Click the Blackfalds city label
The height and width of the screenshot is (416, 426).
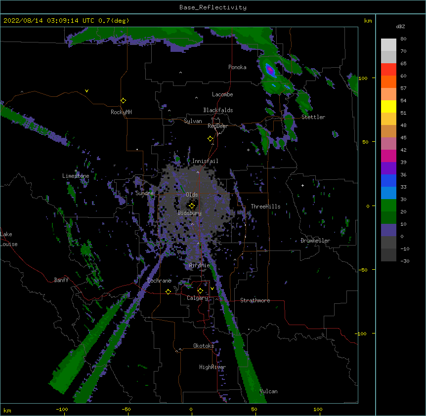(218, 110)
